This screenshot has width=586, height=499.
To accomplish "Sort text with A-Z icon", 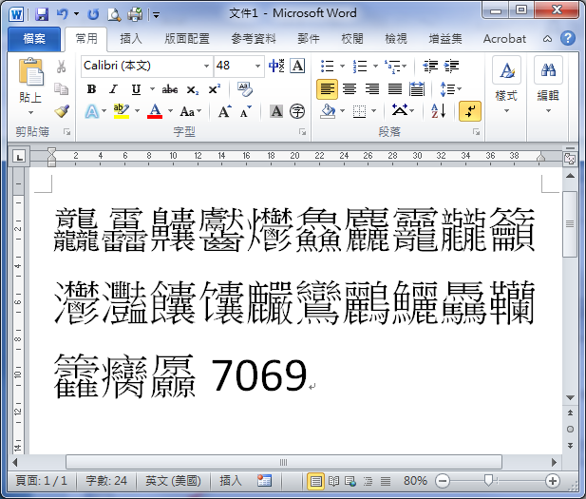I will (x=438, y=111).
